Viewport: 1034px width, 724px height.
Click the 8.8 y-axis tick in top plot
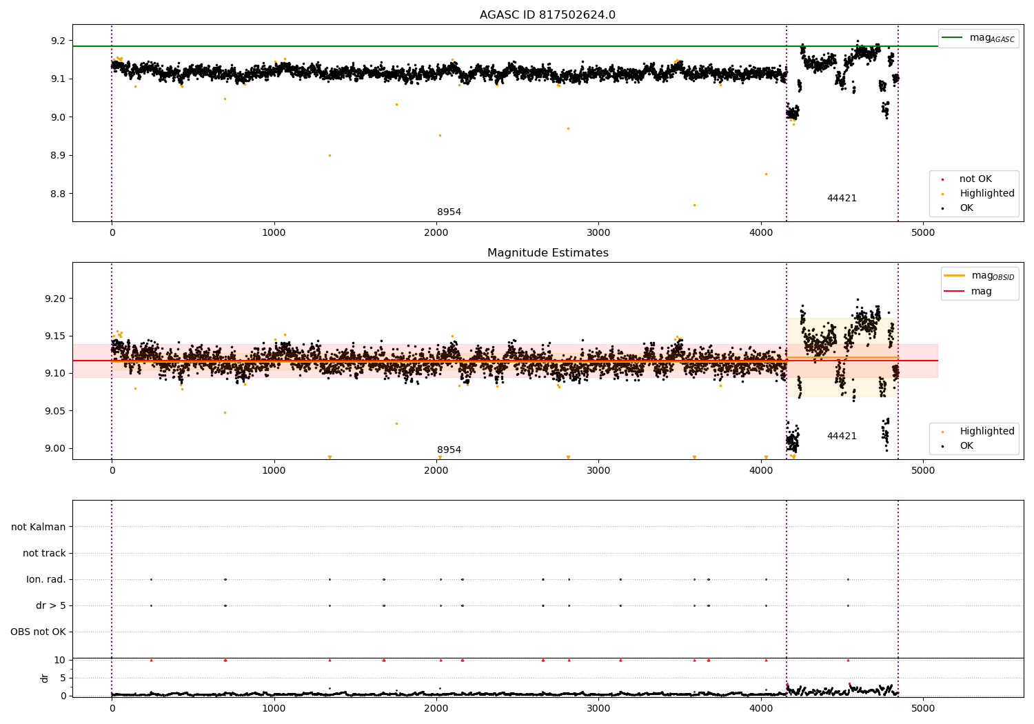click(x=58, y=194)
